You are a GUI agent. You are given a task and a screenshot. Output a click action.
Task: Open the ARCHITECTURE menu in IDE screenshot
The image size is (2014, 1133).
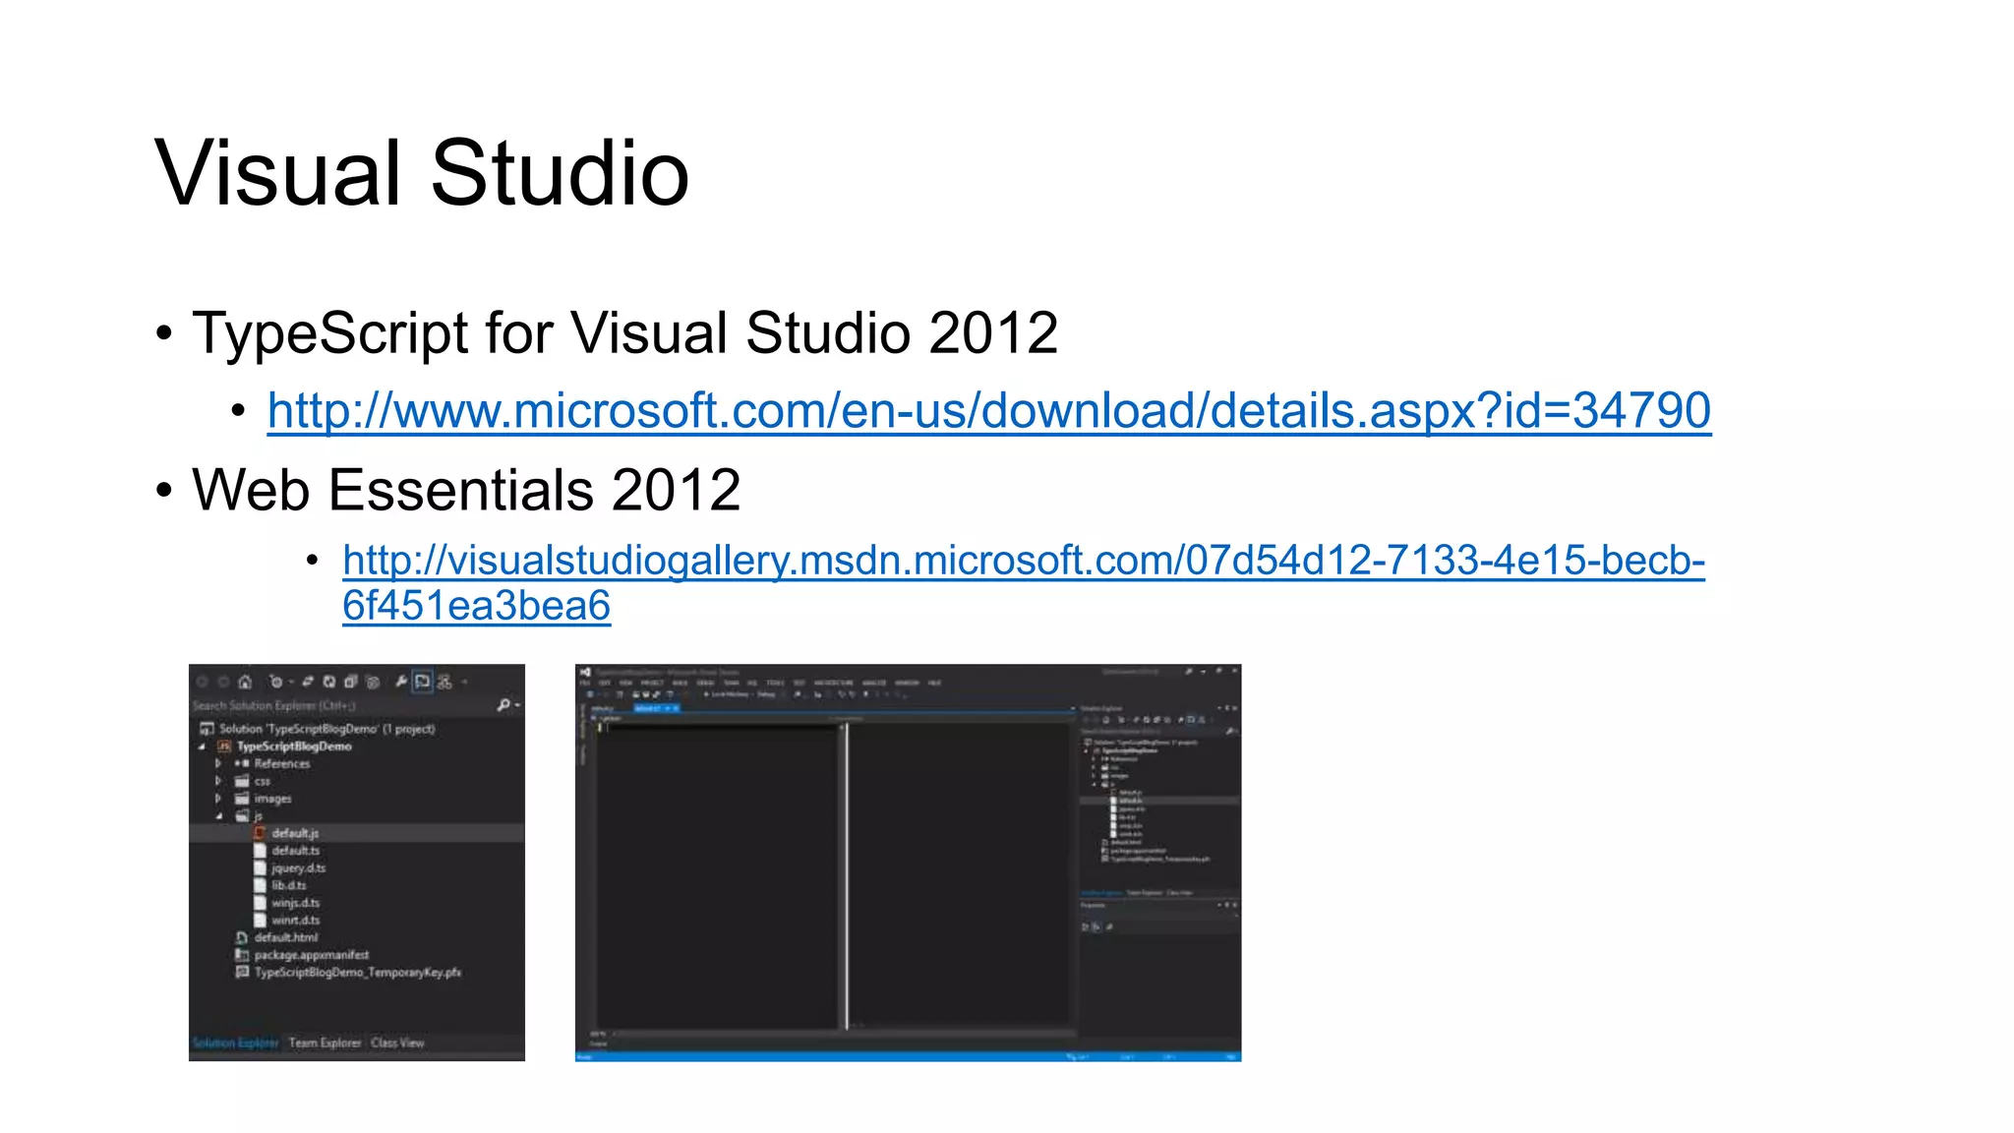(834, 683)
